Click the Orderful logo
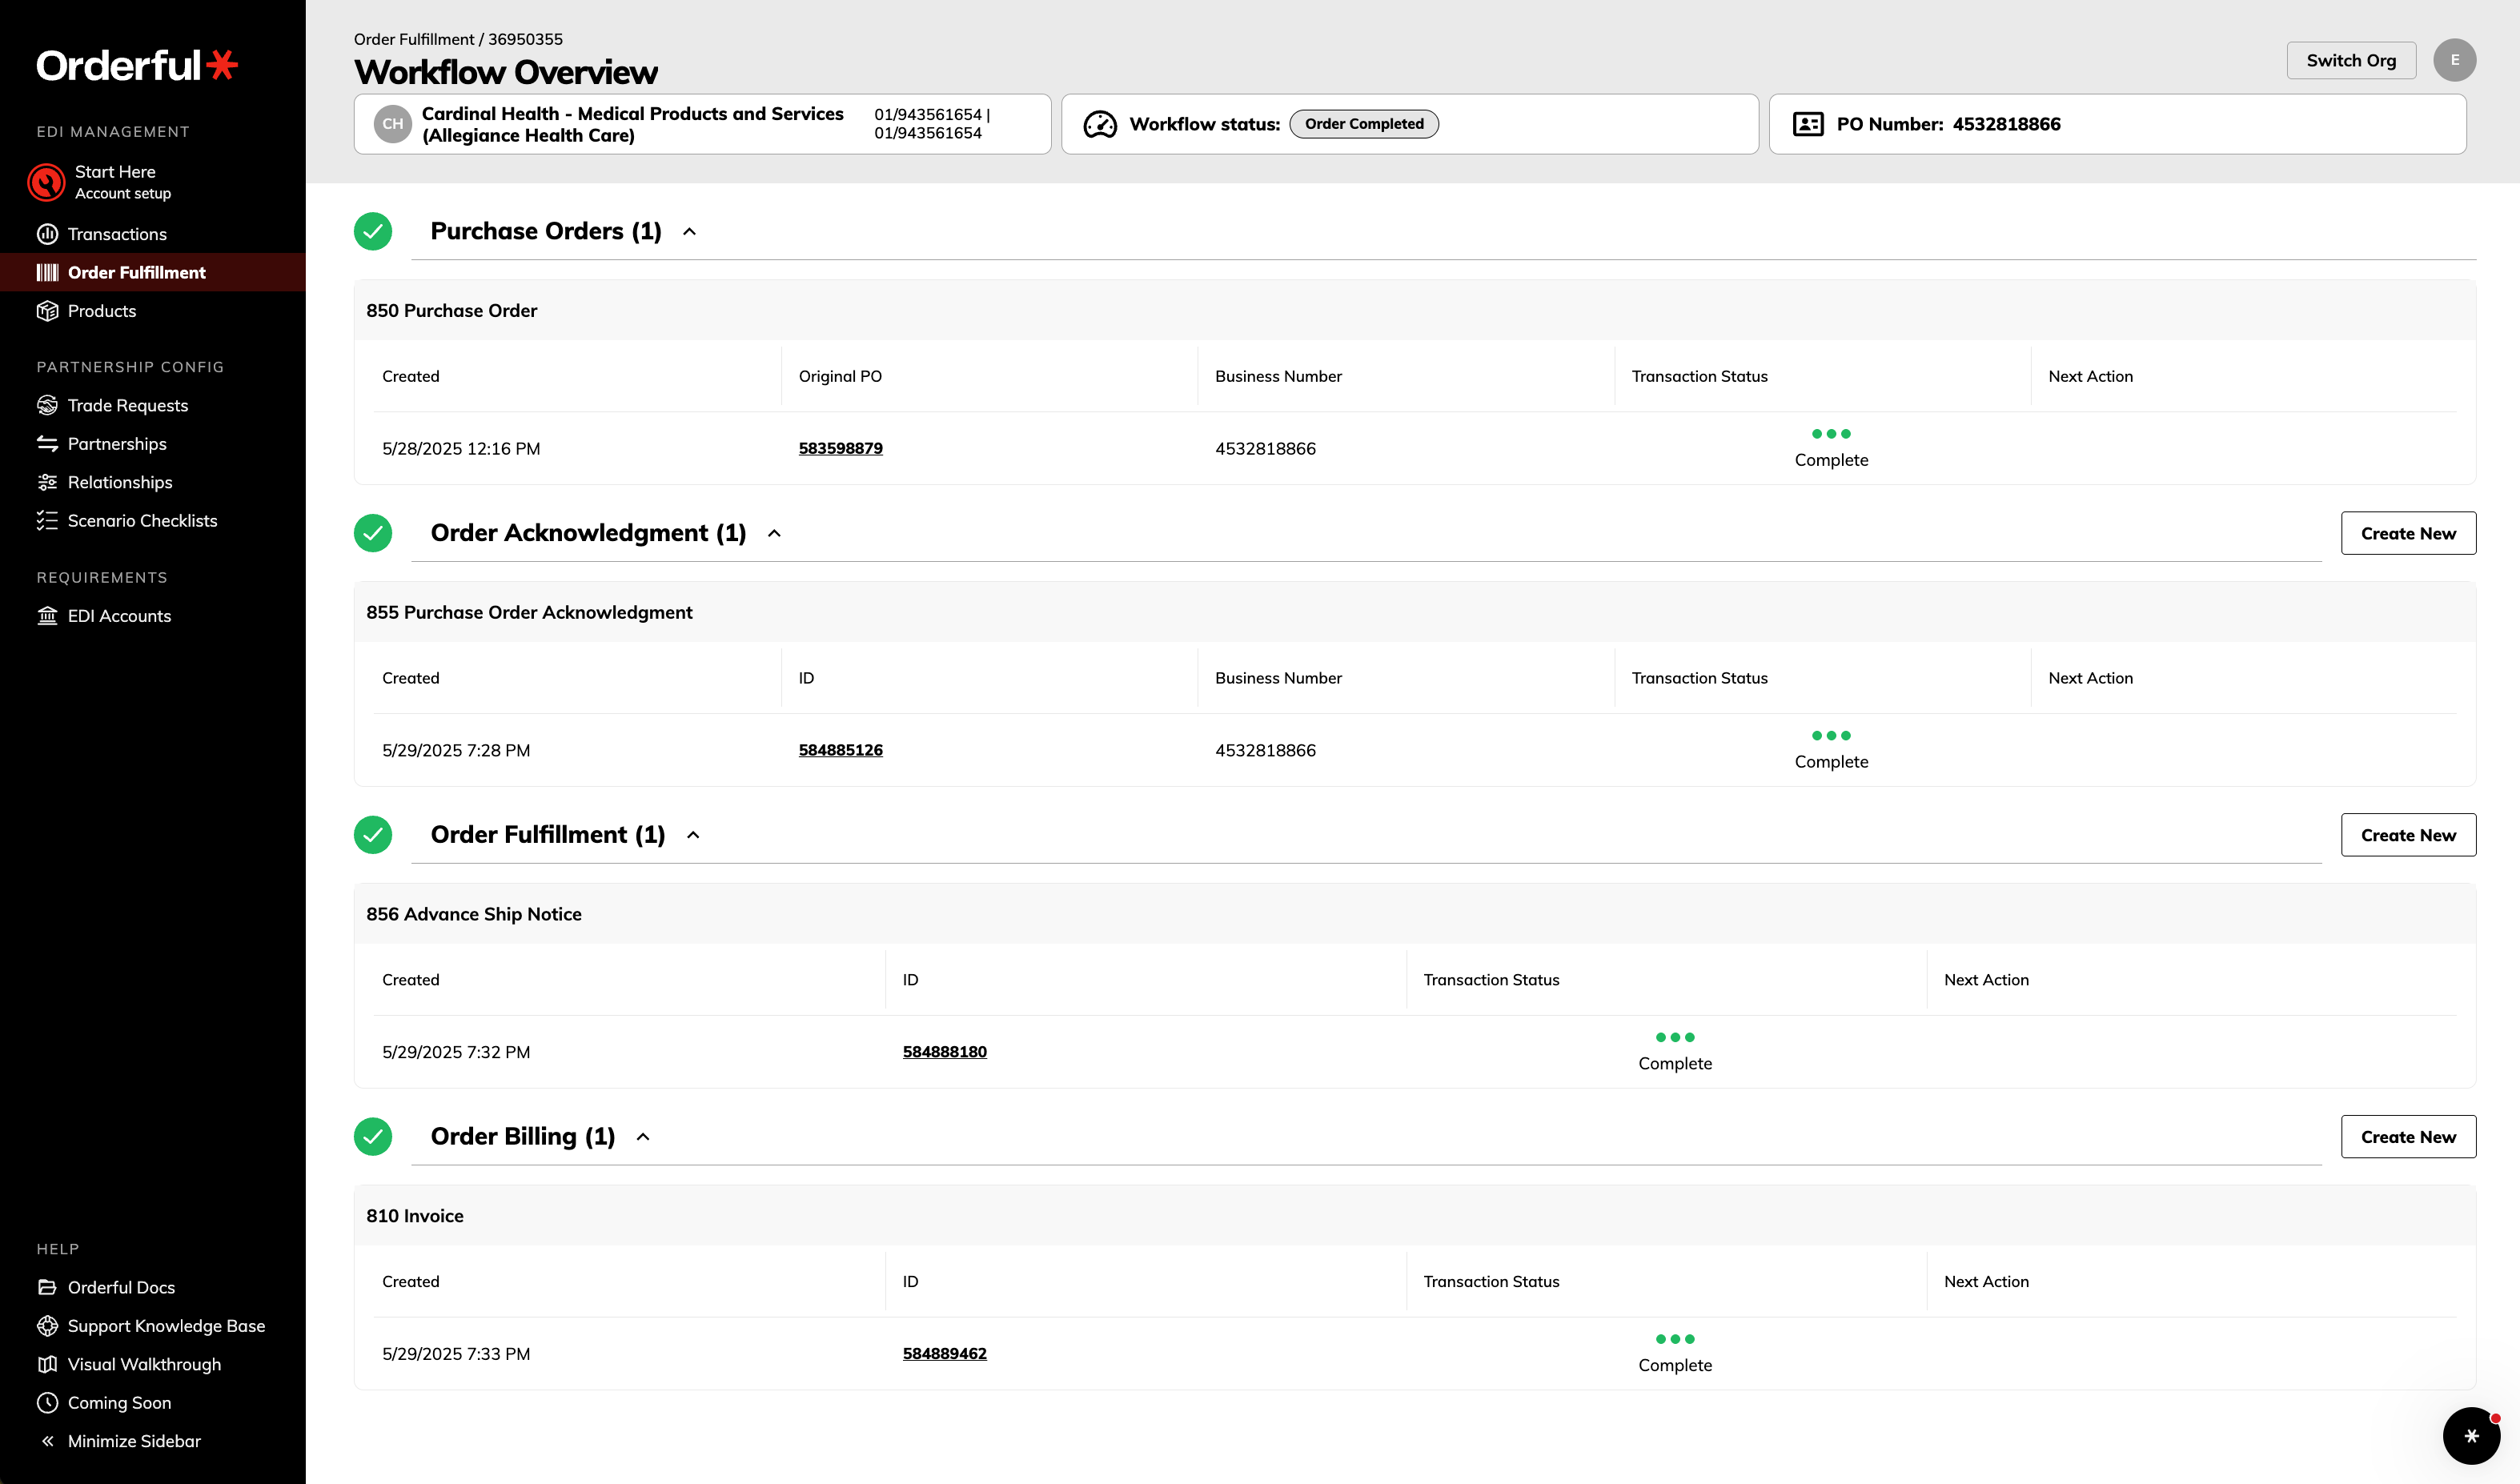The height and width of the screenshot is (1484, 2520). coord(137,66)
